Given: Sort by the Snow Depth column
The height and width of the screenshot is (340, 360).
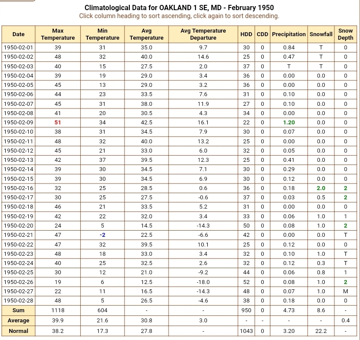Looking at the screenshot, I should [x=345, y=34].
